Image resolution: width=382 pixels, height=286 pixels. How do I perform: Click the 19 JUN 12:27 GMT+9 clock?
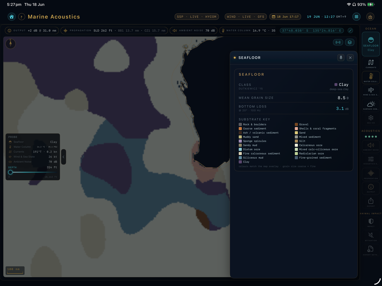click(x=326, y=17)
